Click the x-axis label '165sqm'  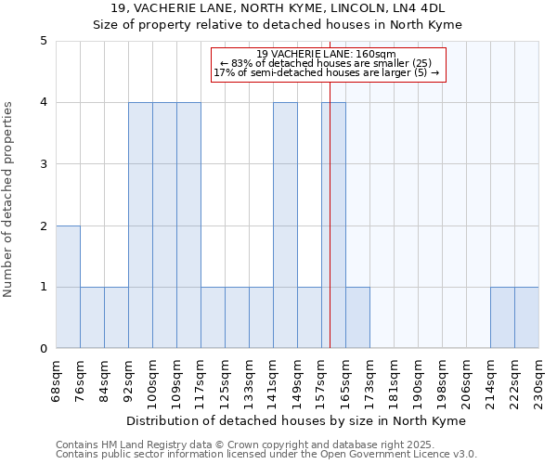(x=345, y=385)
